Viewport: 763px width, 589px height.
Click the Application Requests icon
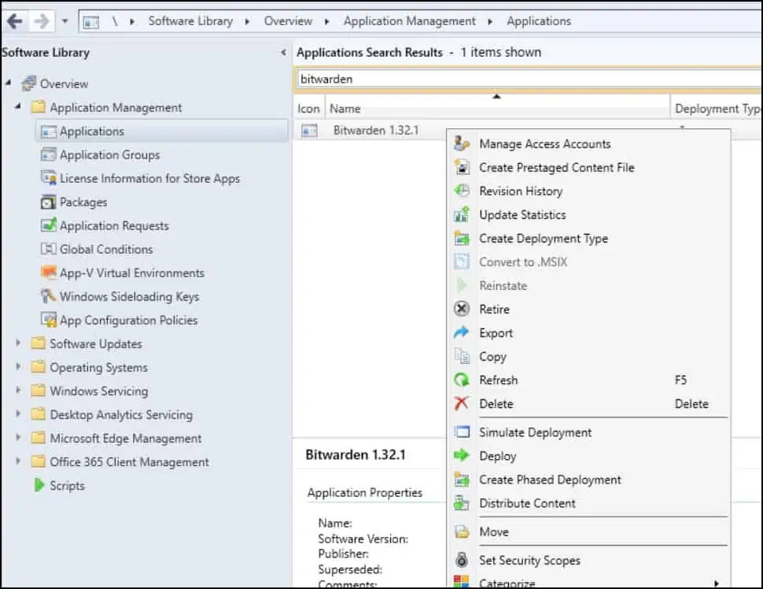tap(48, 225)
